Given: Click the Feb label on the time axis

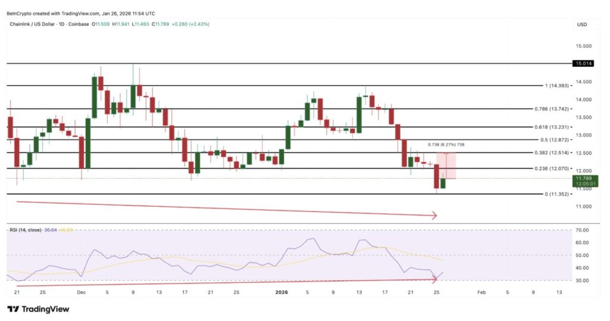Looking at the screenshot, I should [x=481, y=292].
